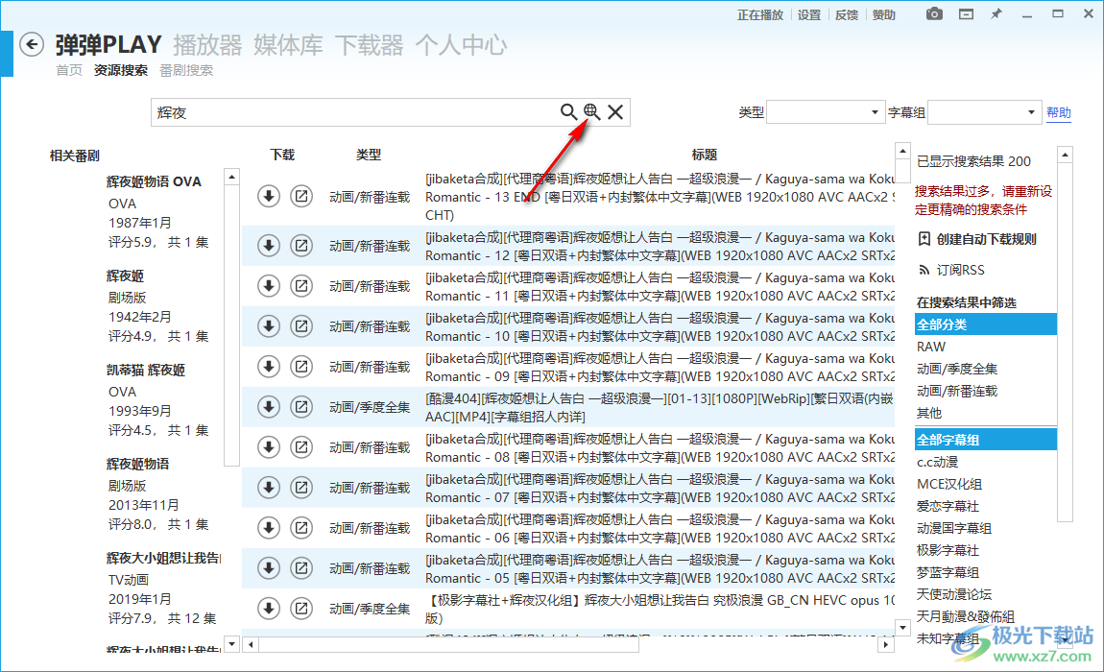Image resolution: width=1104 pixels, height=672 pixels.
Task: Download the Romantic - 11 entry
Action: point(268,286)
